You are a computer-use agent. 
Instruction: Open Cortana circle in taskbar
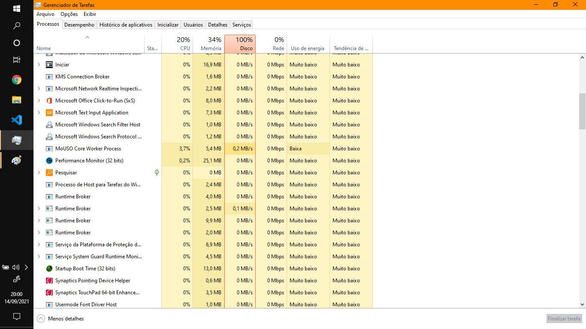coord(17,43)
